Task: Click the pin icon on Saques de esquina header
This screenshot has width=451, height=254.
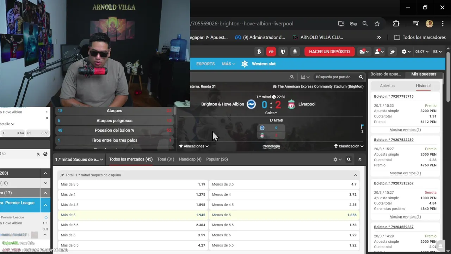Action: tap(62, 175)
